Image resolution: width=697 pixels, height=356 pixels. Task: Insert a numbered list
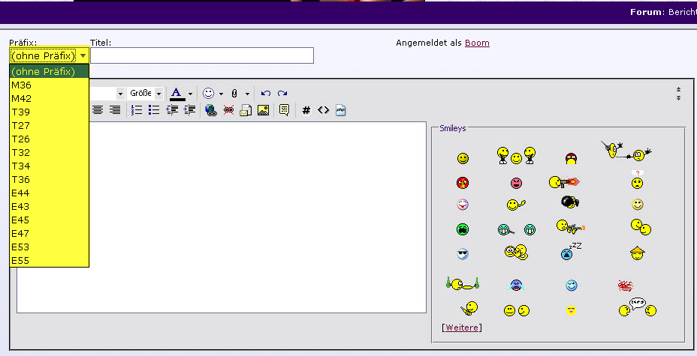pos(137,110)
